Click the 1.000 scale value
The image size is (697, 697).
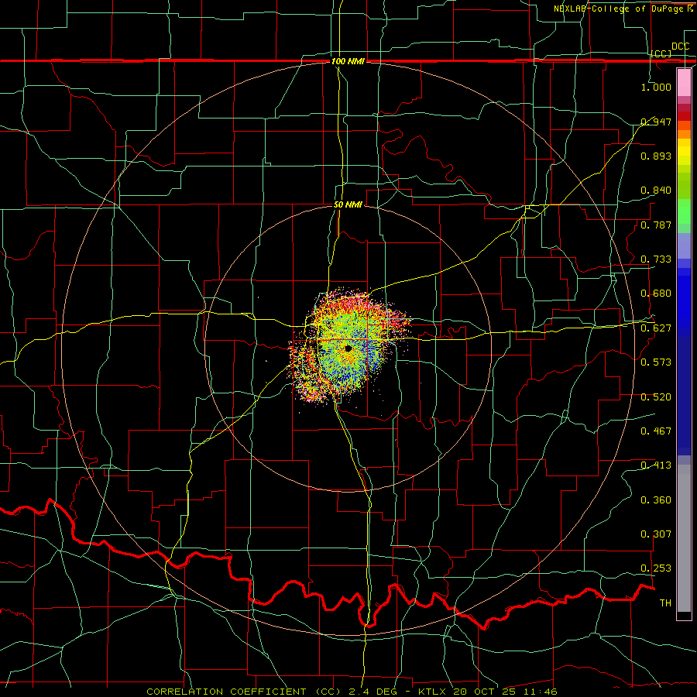[656, 87]
